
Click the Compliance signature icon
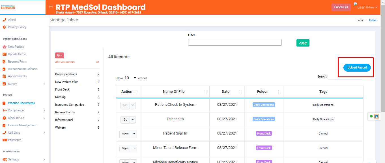[x=5, y=110]
